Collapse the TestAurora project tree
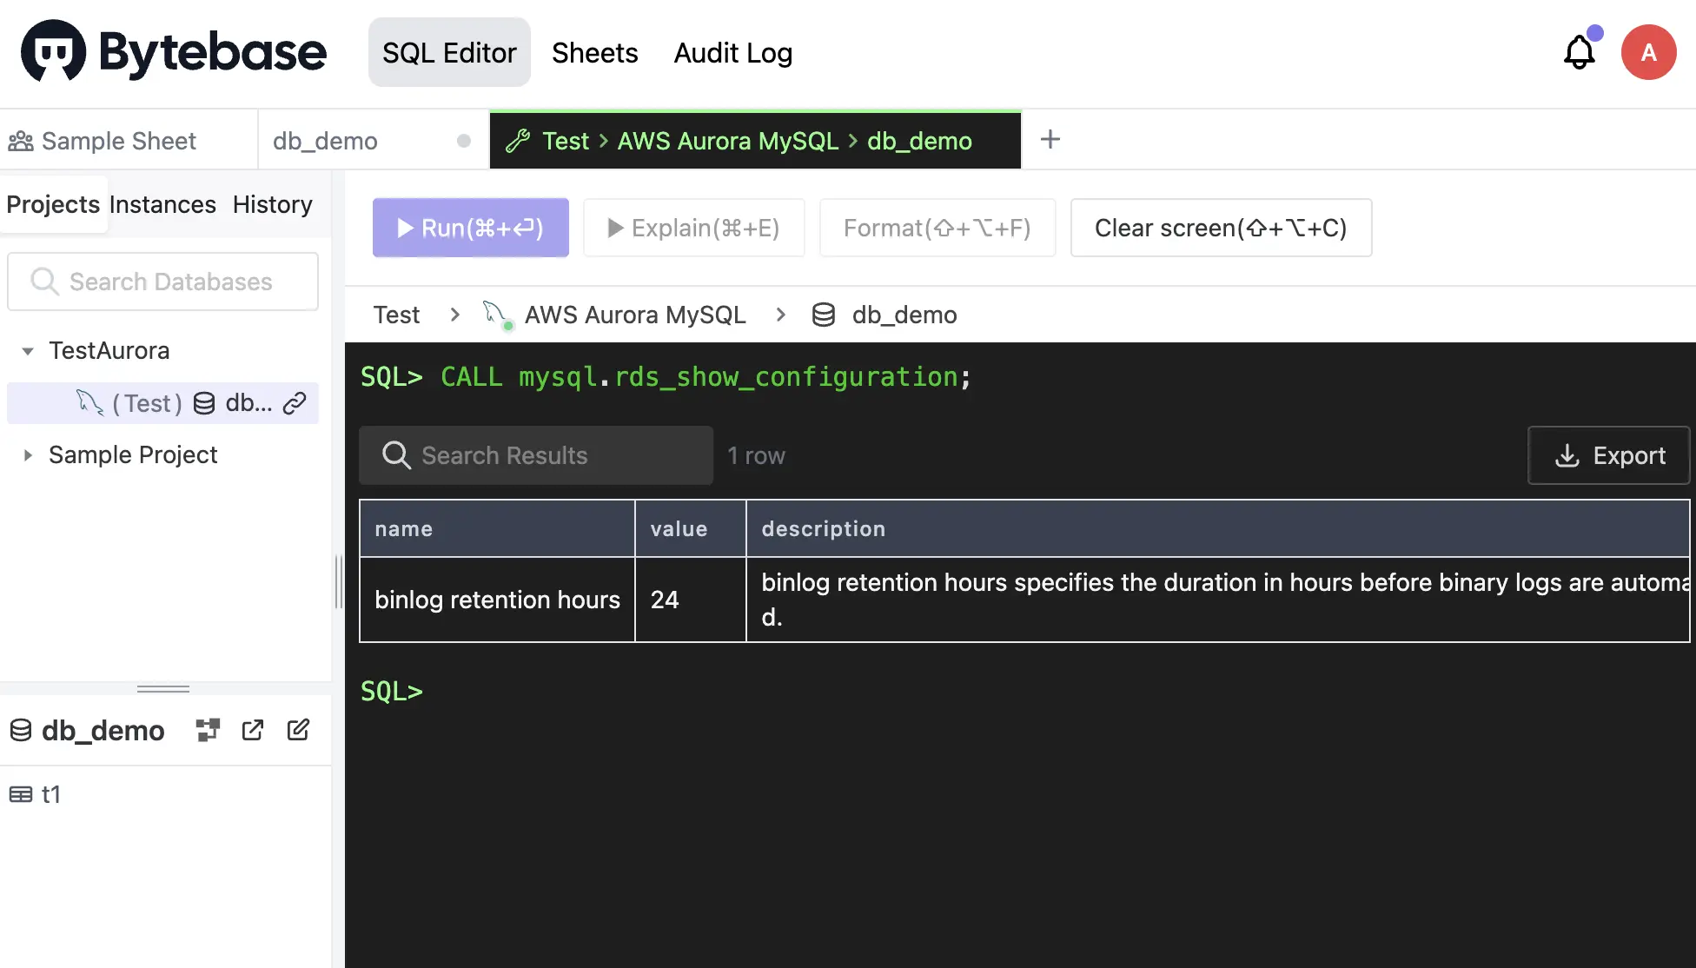The image size is (1696, 968). pyautogui.click(x=27, y=350)
